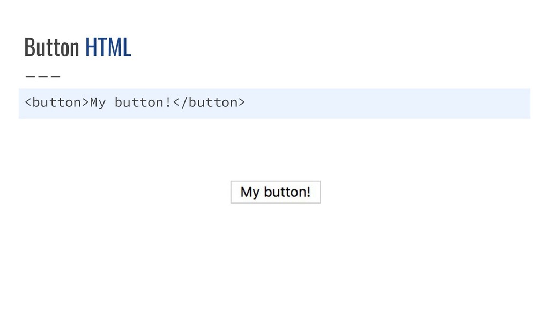
Task: Click the opening <button> tag in code
Action: pyautogui.click(x=57, y=102)
